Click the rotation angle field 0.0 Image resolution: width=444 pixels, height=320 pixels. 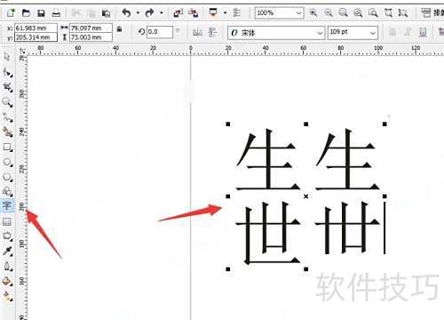point(160,32)
